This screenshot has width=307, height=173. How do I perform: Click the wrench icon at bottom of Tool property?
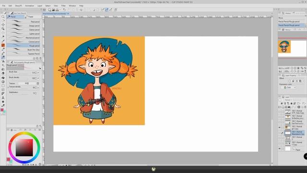40,126
